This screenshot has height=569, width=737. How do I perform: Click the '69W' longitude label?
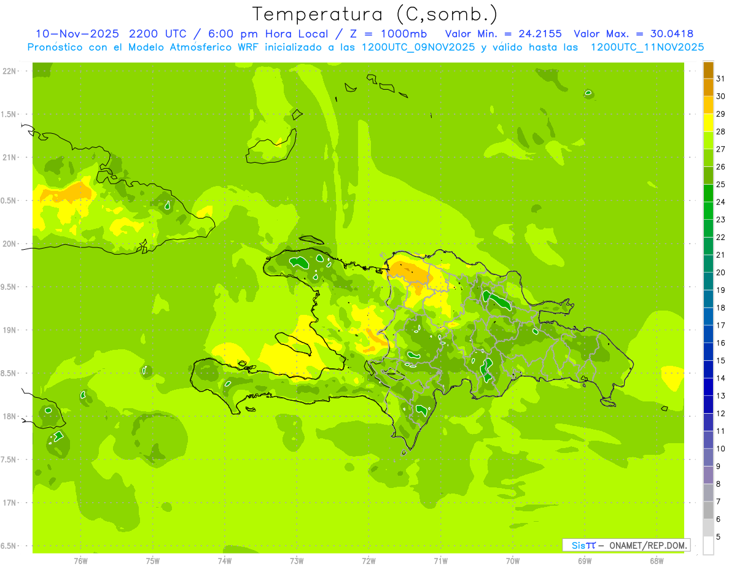[584, 560]
